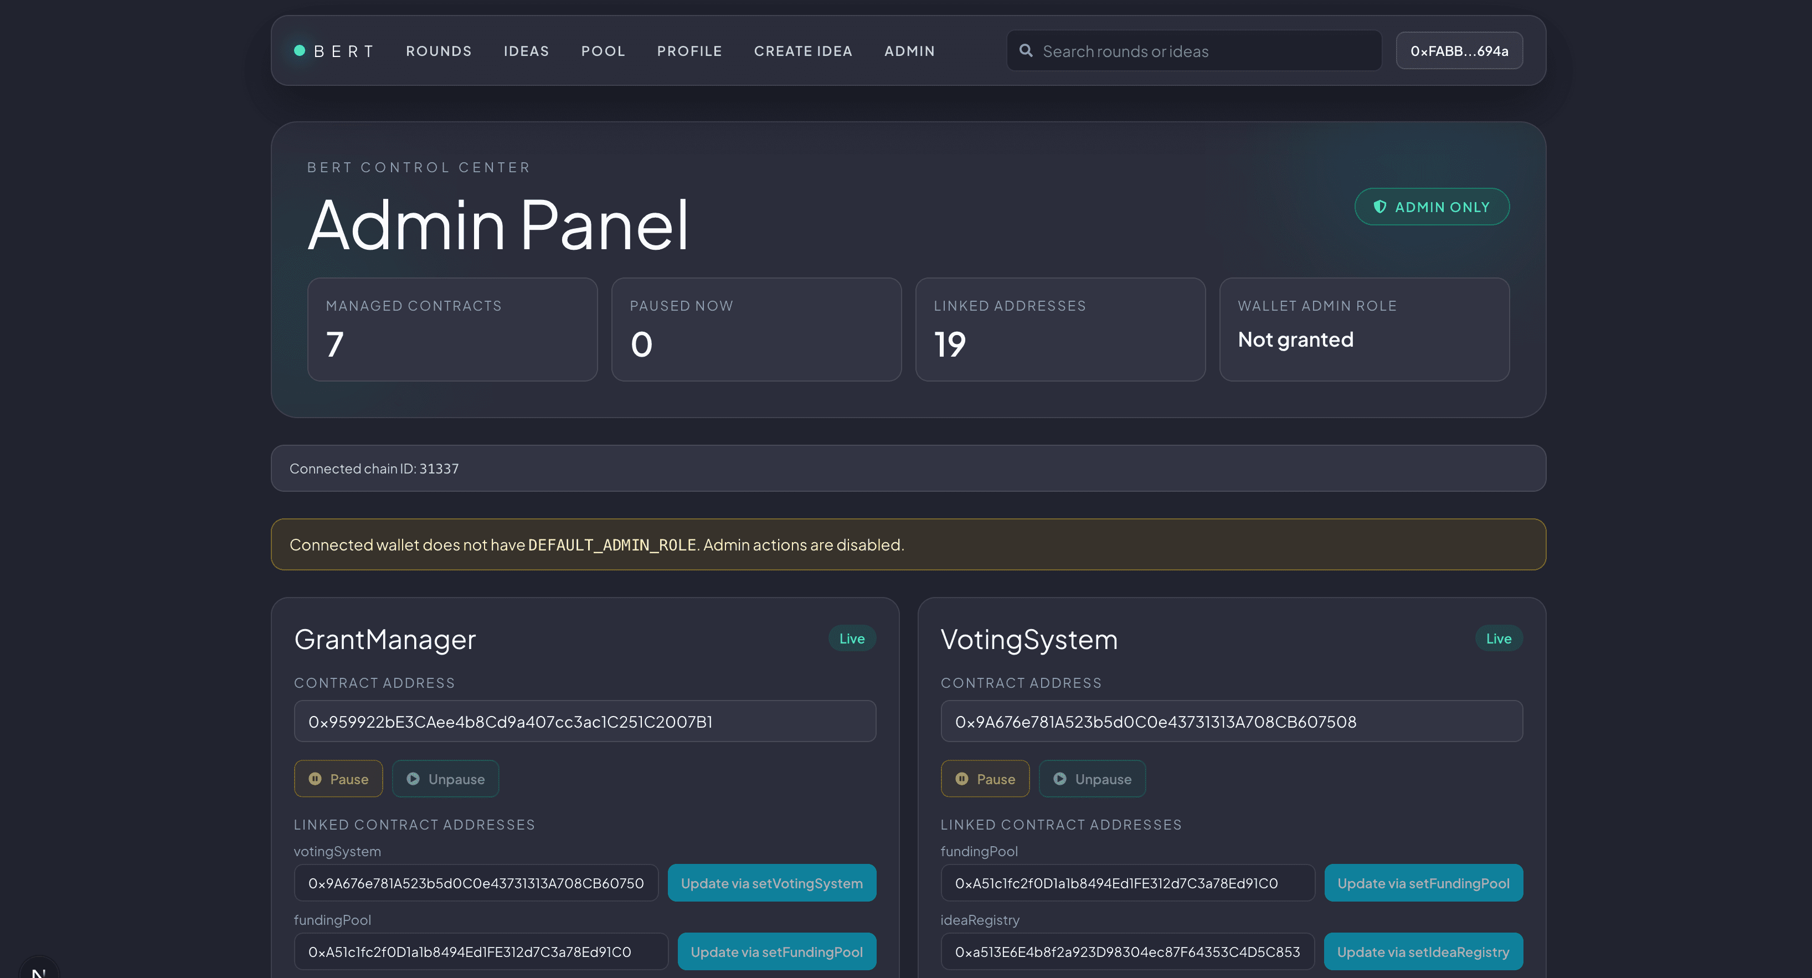Click the shield icon on ADMIN ONLY badge
The image size is (1812, 978).
[1379, 206]
